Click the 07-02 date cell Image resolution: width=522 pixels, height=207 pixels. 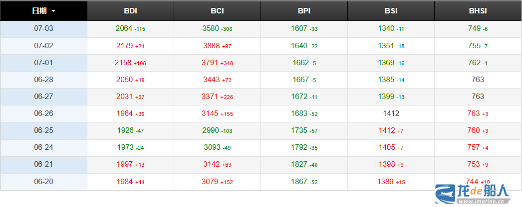click(43, 46)
